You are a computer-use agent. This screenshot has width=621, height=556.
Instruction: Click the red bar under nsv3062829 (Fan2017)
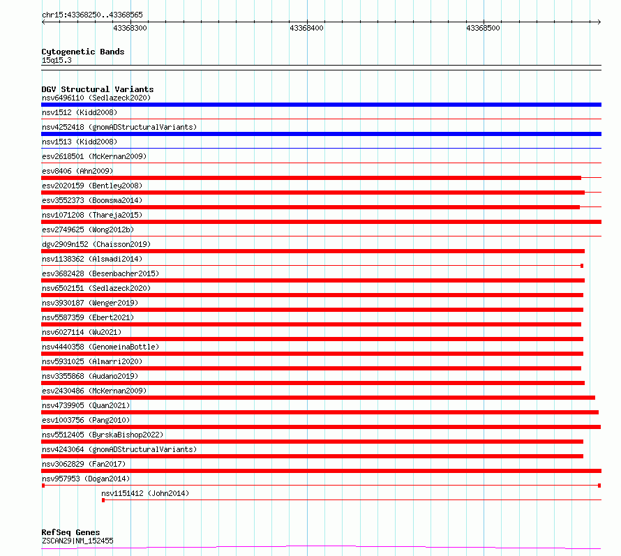click(x=321, y=471)
